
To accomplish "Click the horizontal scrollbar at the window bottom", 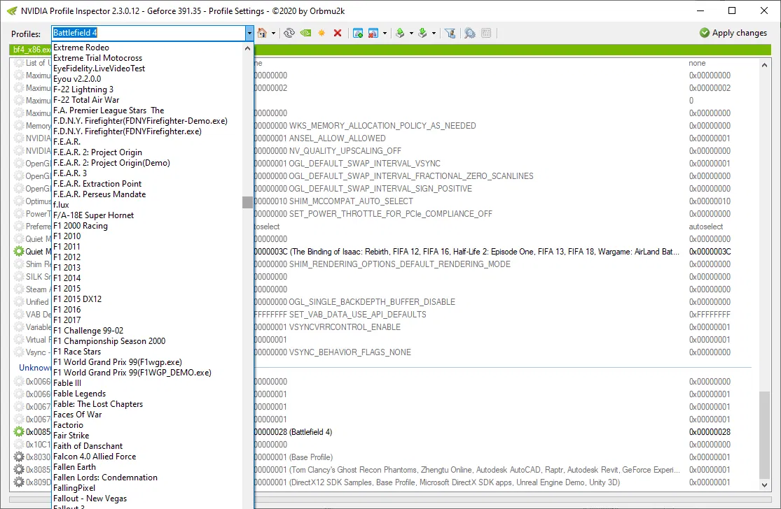I will [390, 499].
